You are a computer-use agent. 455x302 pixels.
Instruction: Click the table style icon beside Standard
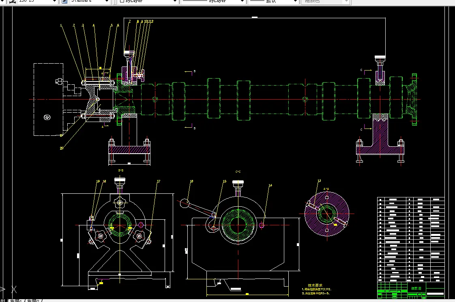click(64, 1)
